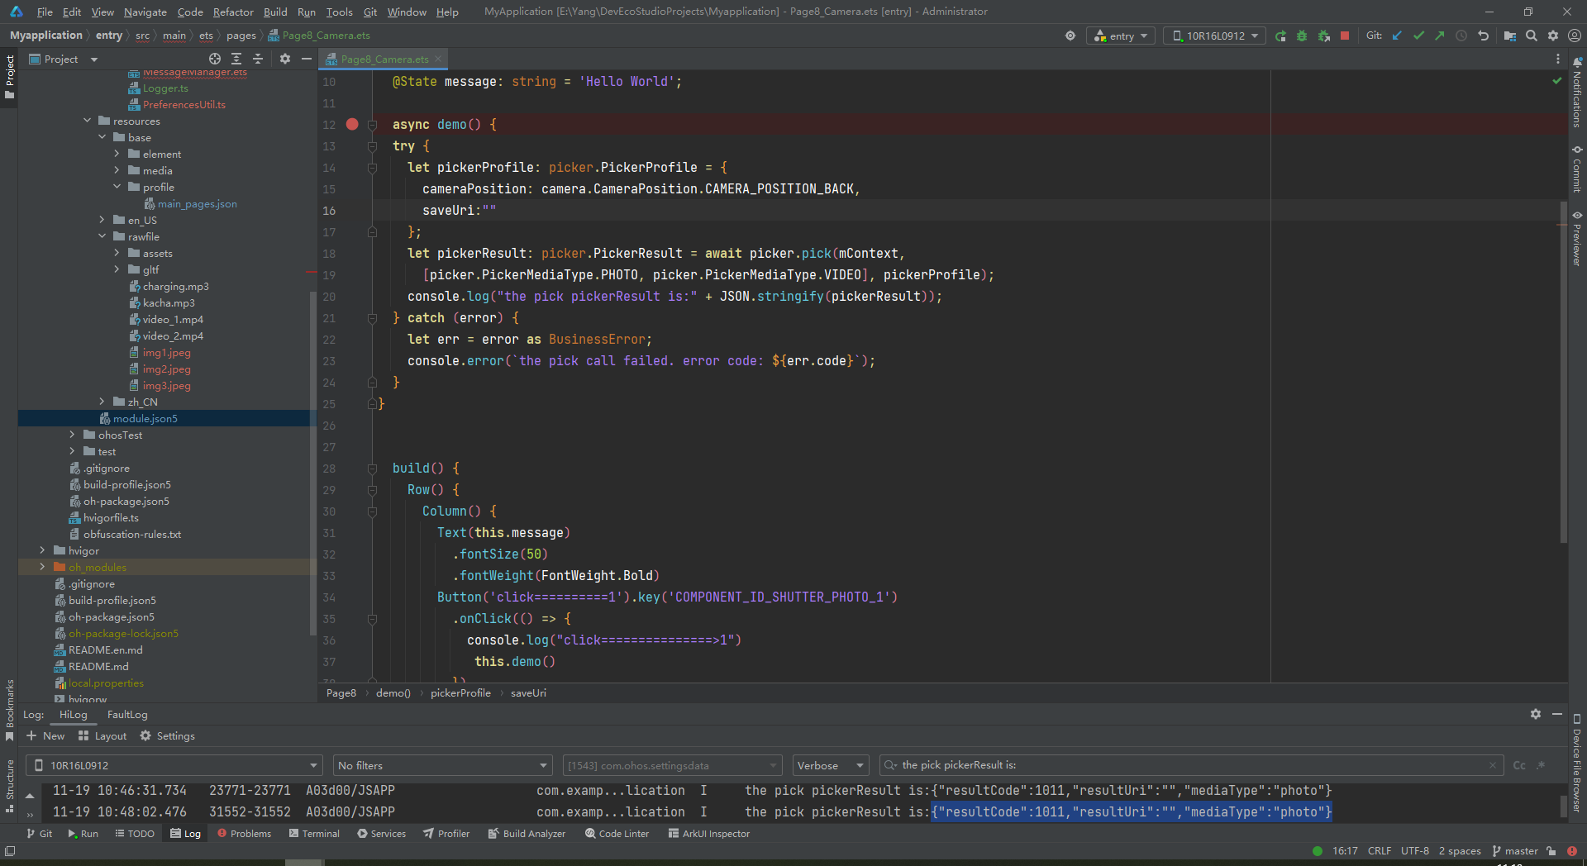This screenshot has width=1587, height=866.
Task: Hide the Project panel with minus icon
Action: click(307, 59)
